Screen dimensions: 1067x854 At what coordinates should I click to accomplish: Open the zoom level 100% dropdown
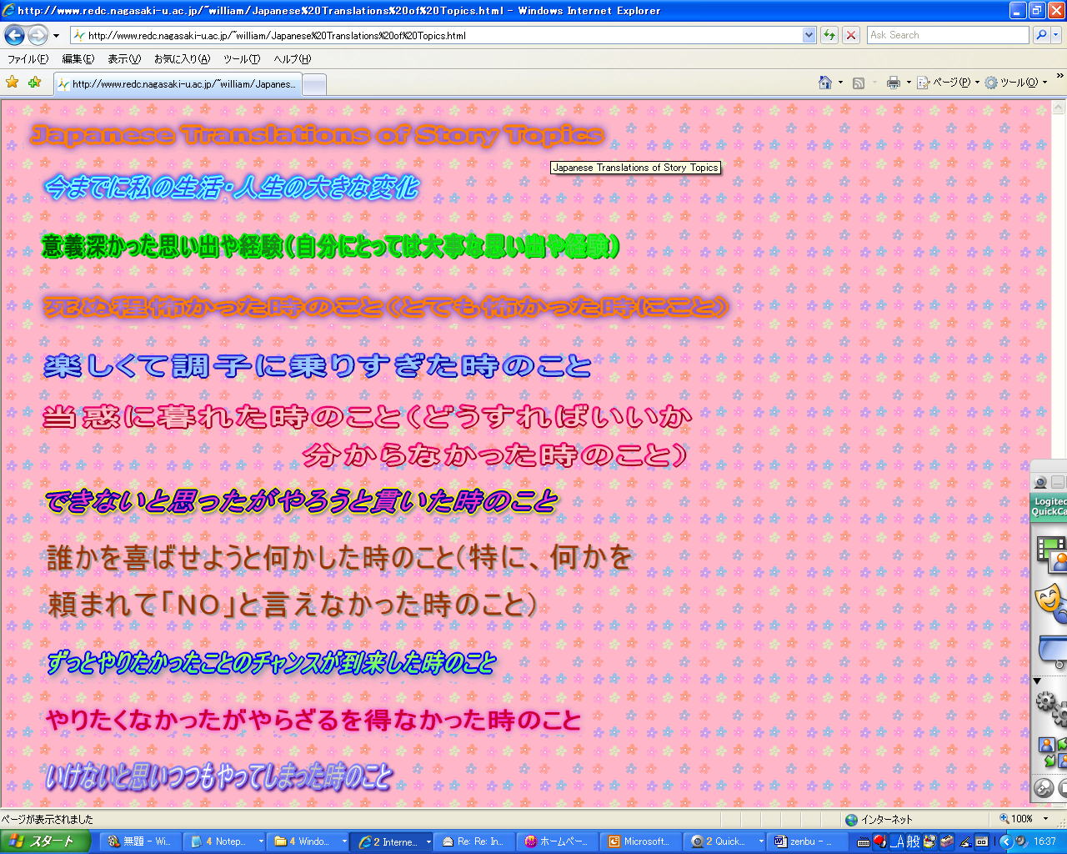[x=1022, y=819]
